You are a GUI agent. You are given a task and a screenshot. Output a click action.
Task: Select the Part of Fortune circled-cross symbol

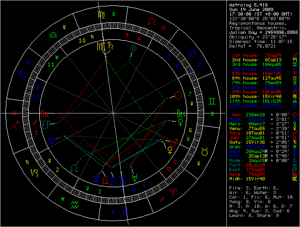click(x=133, y=48)
